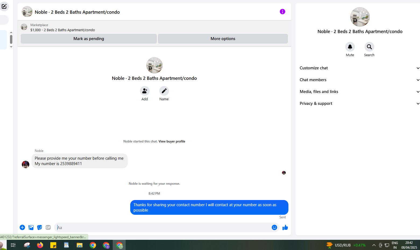This screenshot has width=420, height=250.
Task: Click the center conversation profile picture
Action: point(154,65)
